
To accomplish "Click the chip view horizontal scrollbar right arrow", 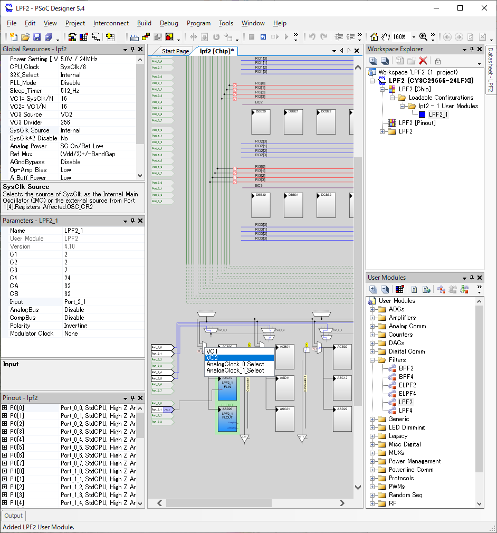I will pos(342,503).
